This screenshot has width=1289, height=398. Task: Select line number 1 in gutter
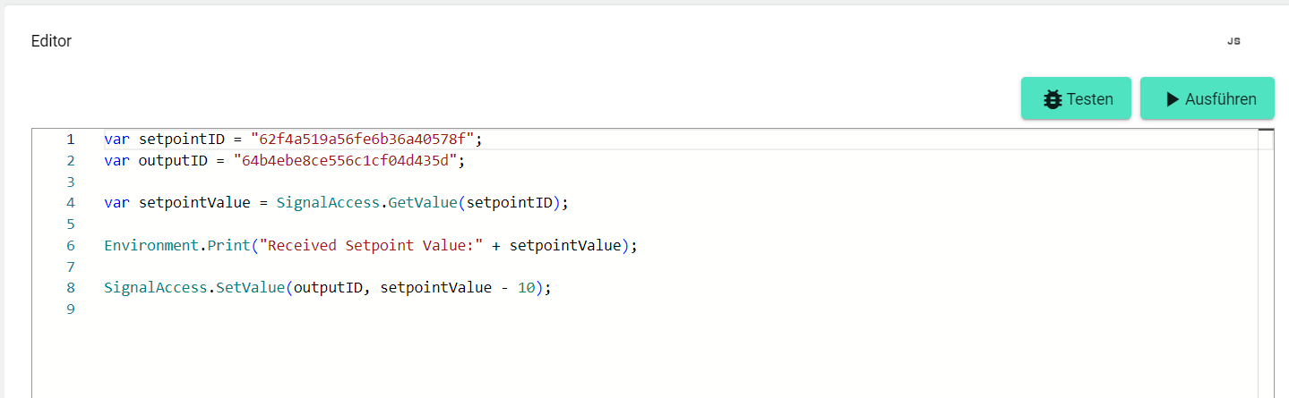click(x=70, y=140)
